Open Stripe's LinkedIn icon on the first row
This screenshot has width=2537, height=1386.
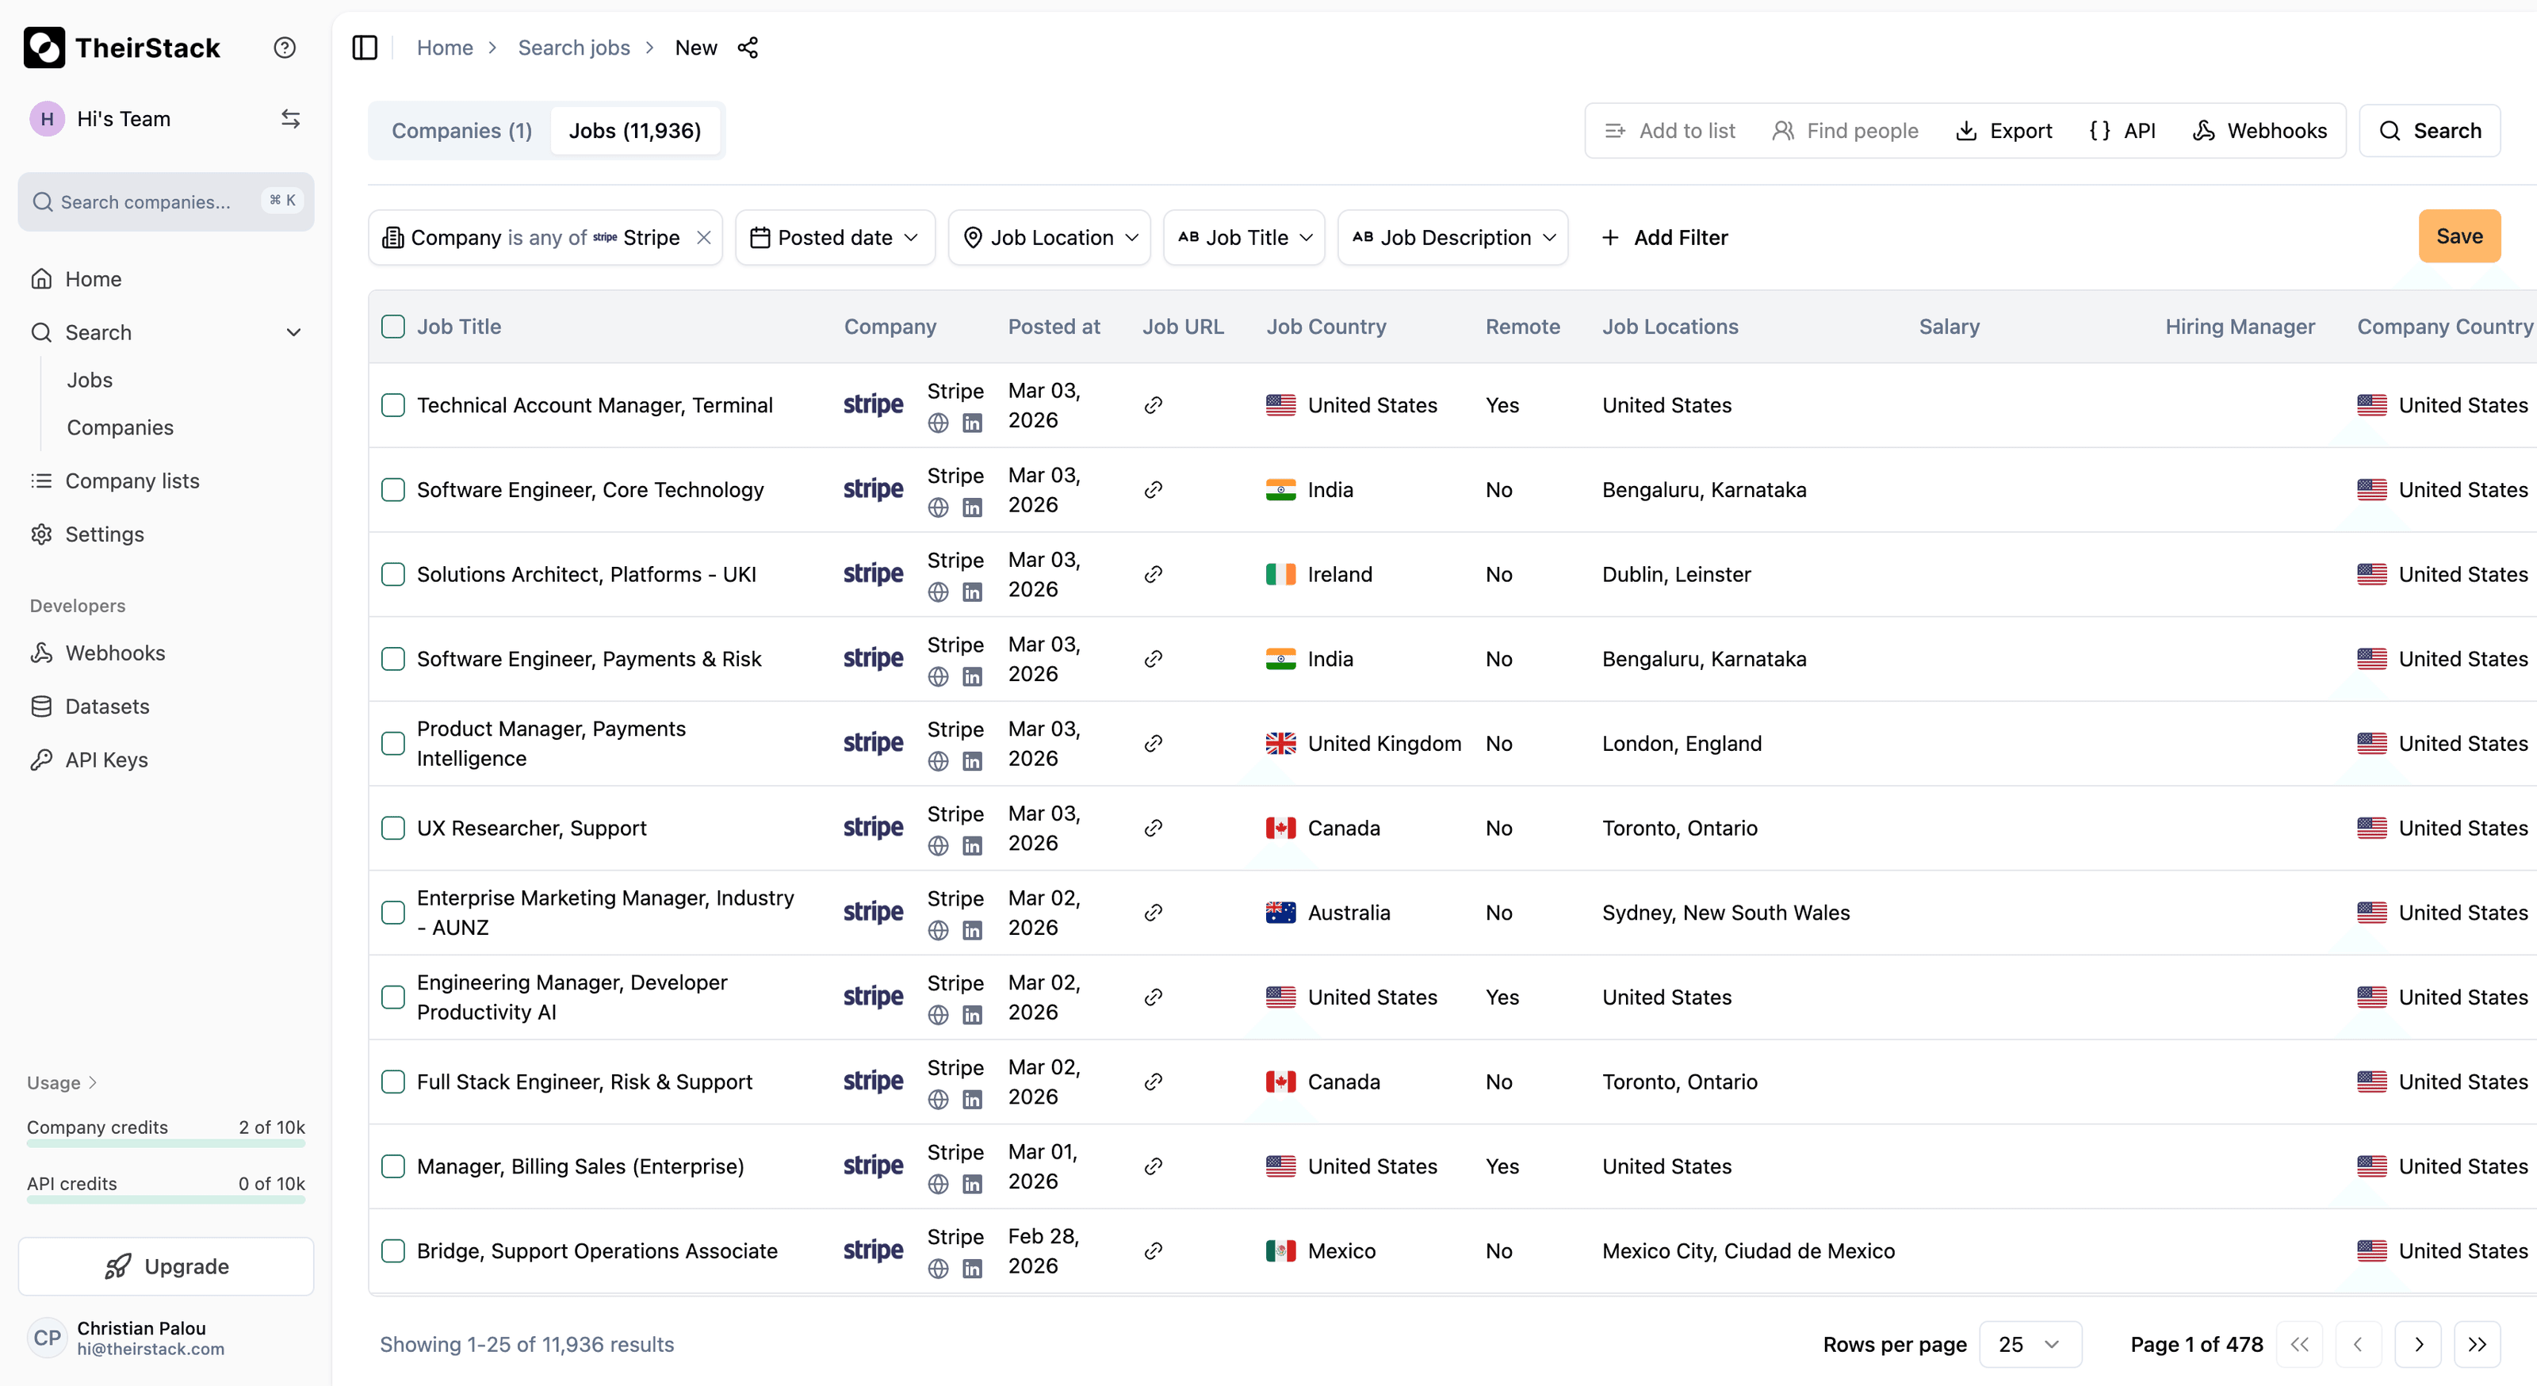pyautogui.click(x=973, y=423)
